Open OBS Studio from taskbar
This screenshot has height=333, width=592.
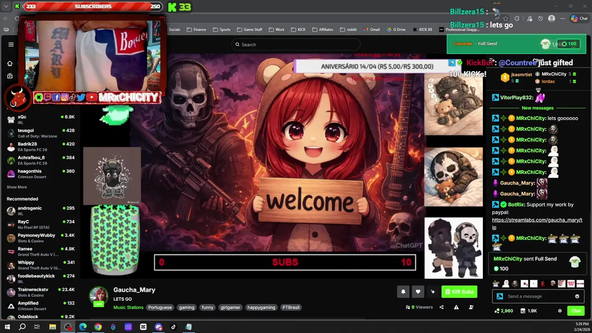[68, 327]
